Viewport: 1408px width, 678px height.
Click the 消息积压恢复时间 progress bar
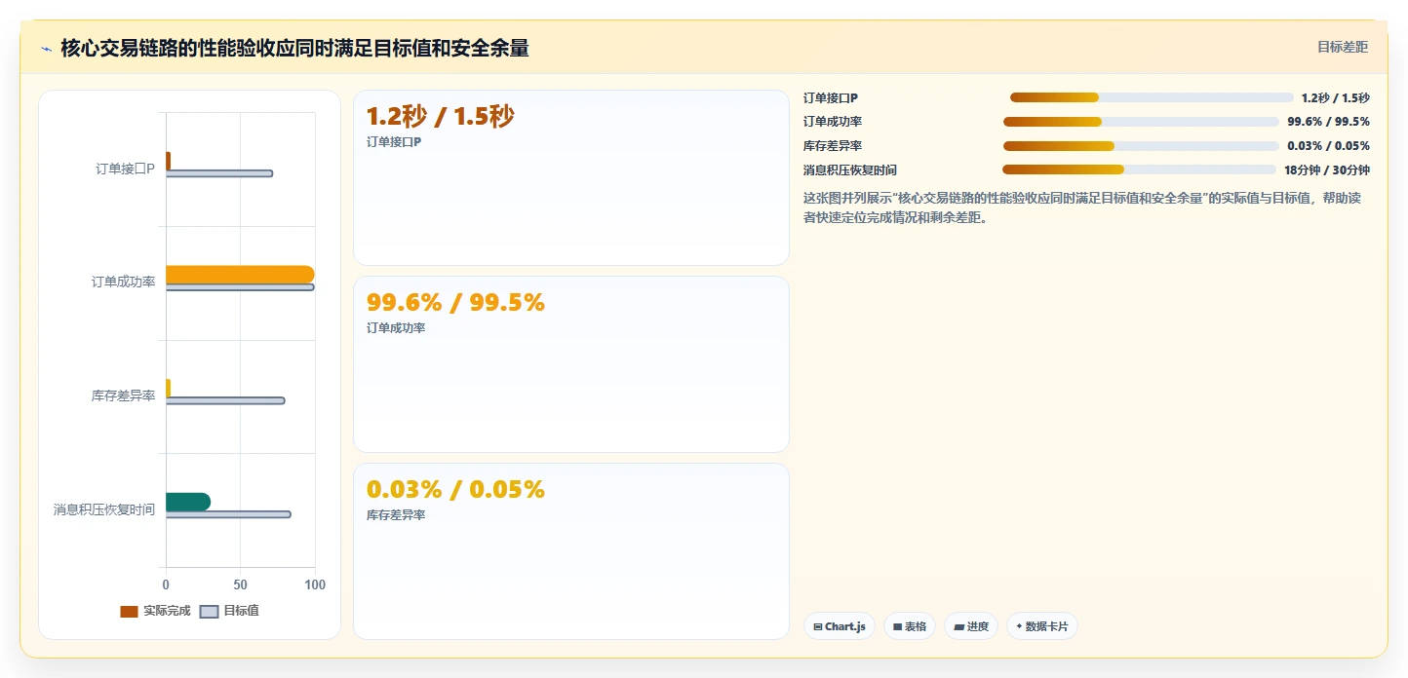click(1140, 169)
